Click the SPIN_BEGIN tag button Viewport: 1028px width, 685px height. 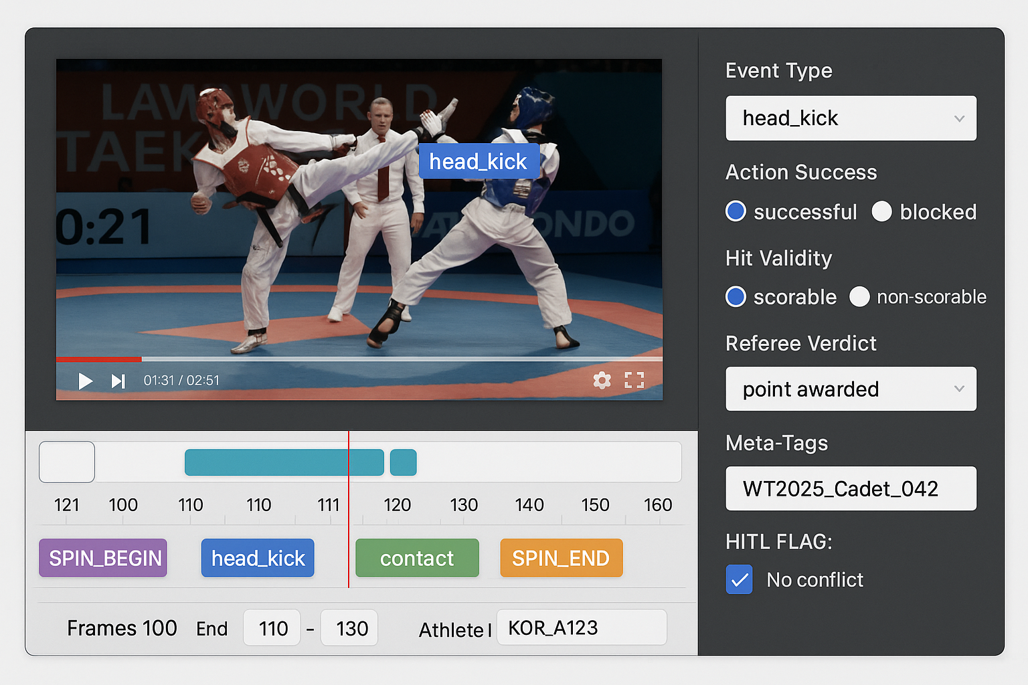[x=103, y=558]
